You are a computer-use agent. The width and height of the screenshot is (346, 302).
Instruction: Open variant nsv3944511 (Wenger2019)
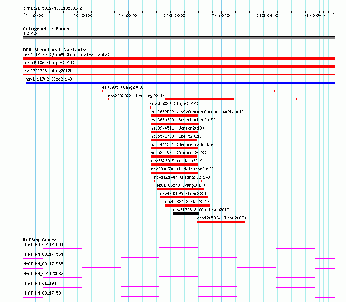click(x=177, y=128)
